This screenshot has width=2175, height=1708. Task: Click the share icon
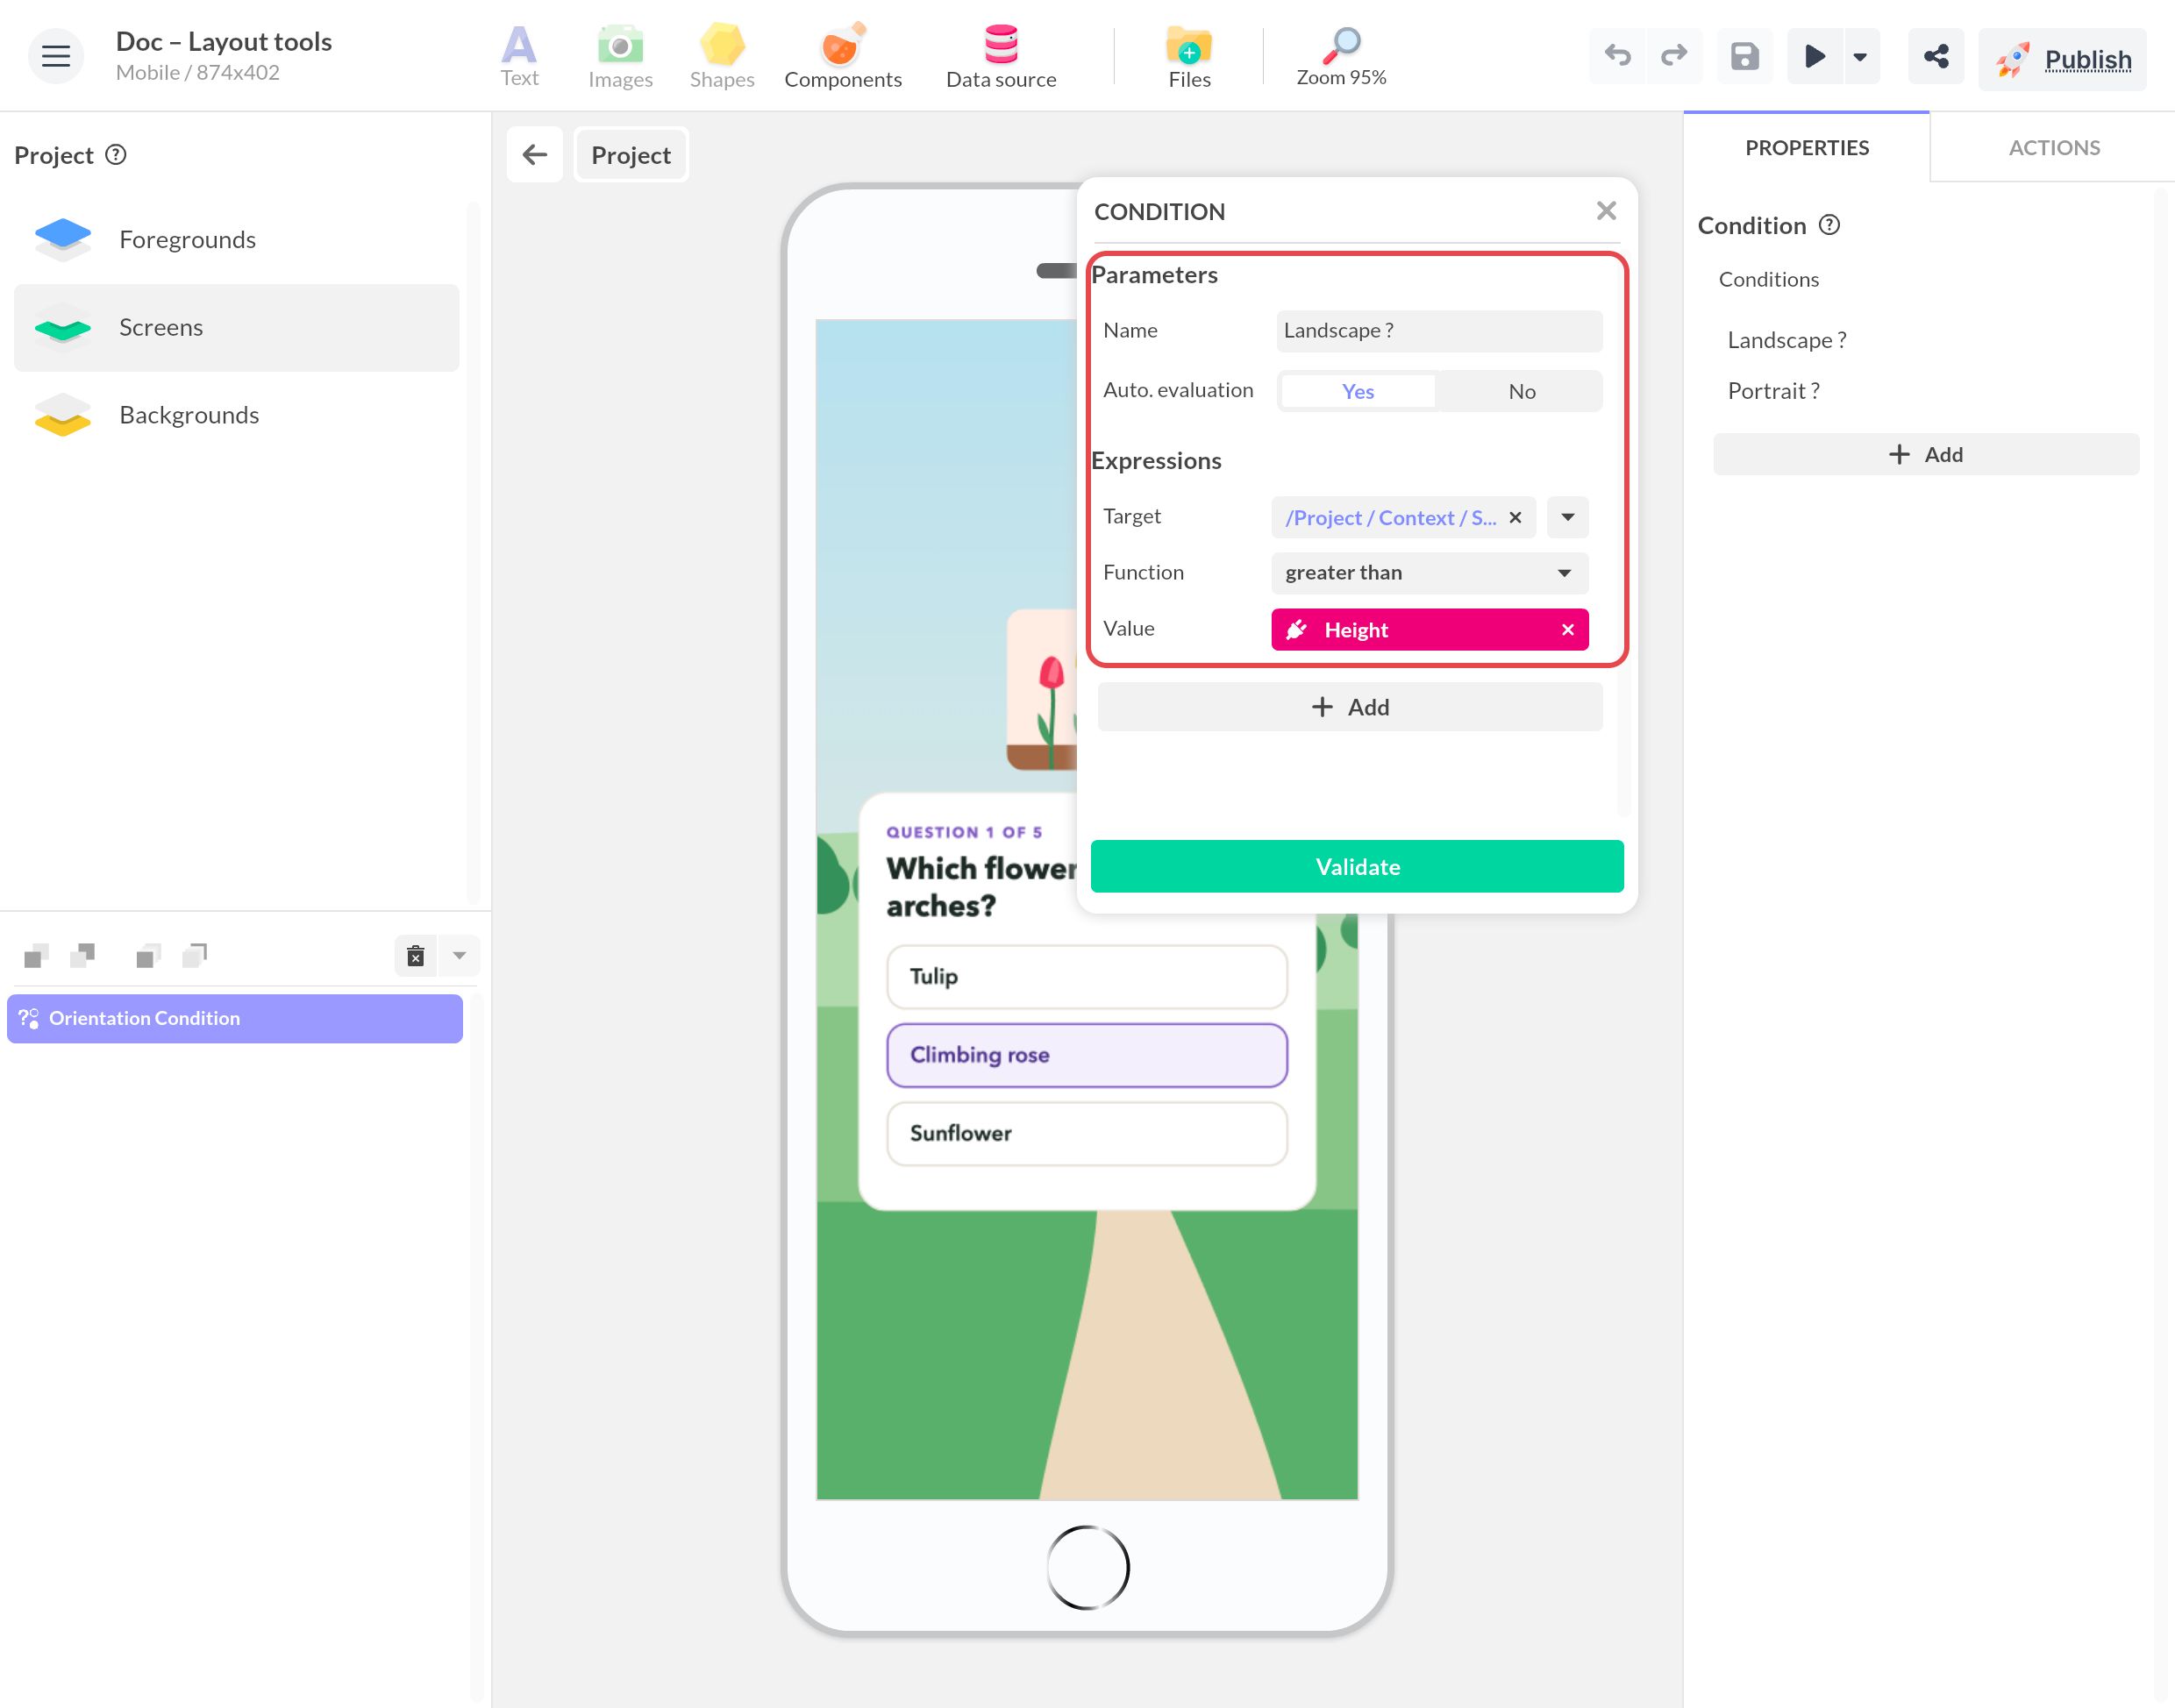click(1936, 56)
